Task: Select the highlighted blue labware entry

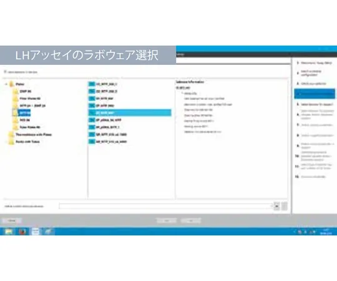Action: pos(130,112)
